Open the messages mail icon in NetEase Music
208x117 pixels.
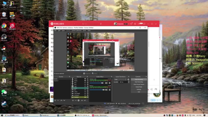tap(139, 24)
